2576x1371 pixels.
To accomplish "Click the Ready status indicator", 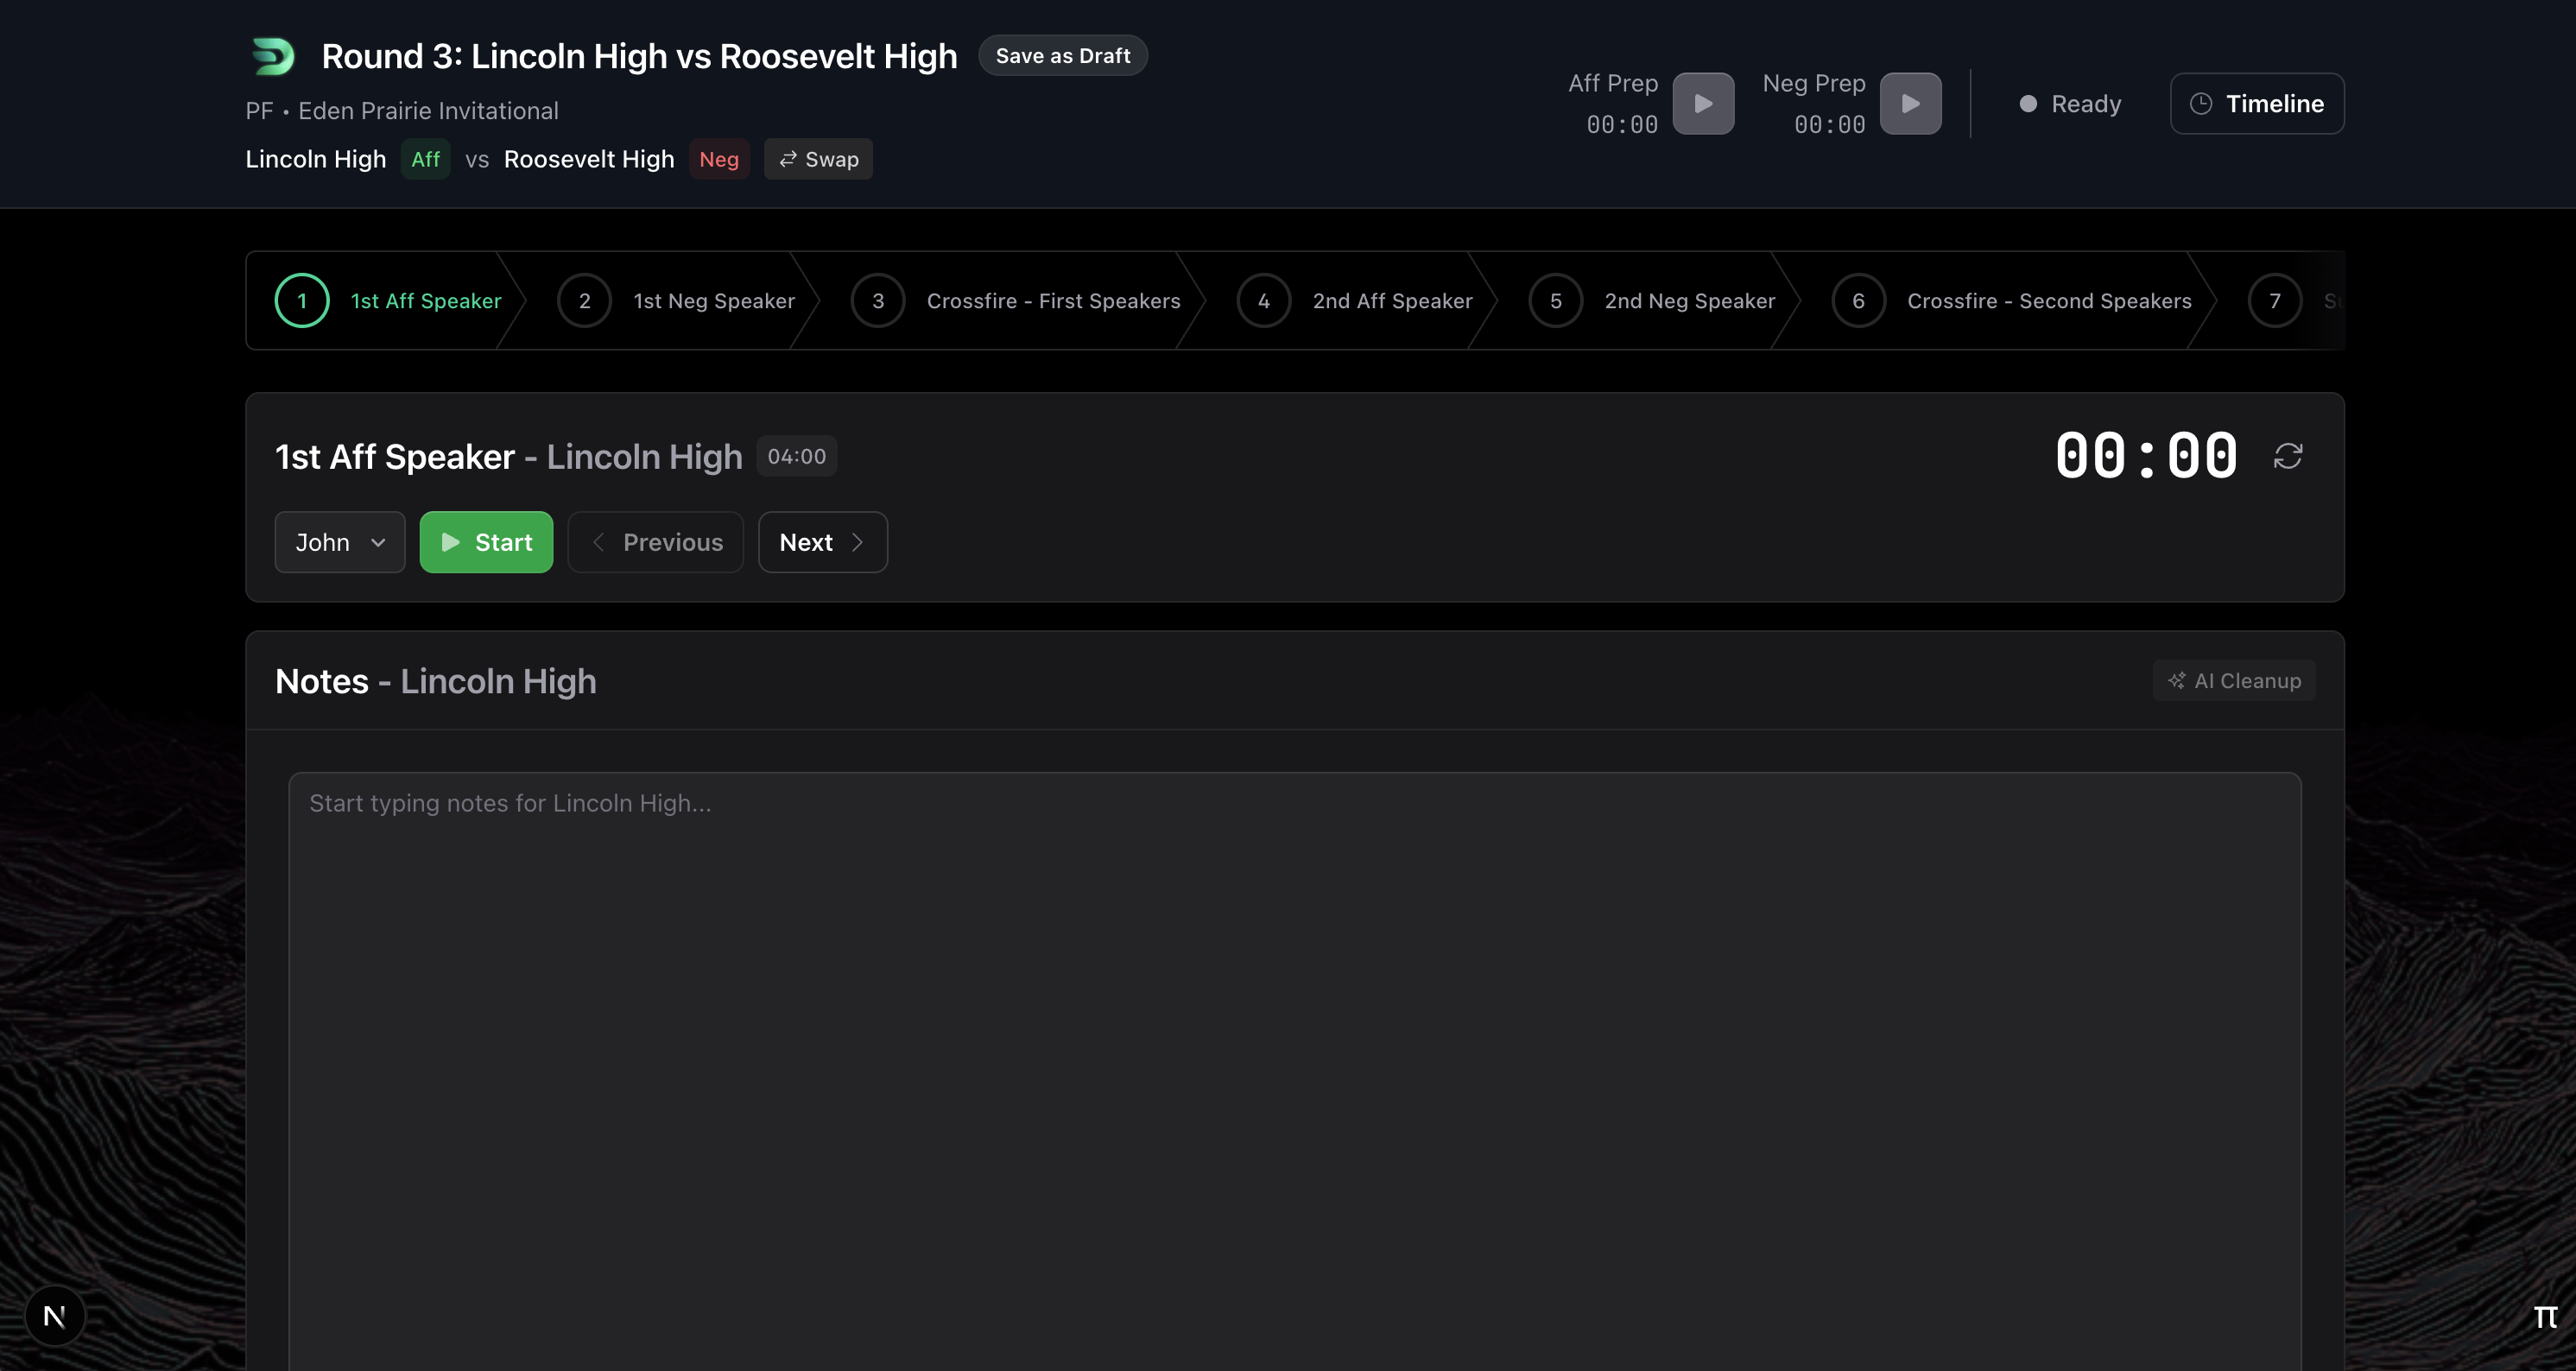I will 2069,104.
